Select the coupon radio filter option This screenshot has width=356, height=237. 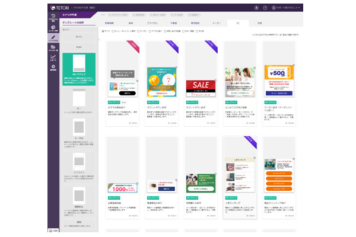(137, 31)
